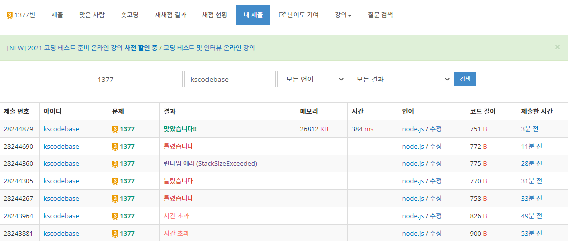Click the external link icon on 난이도 기여
This screenshot has height=241, width=568.
click(x=282, y=15)
